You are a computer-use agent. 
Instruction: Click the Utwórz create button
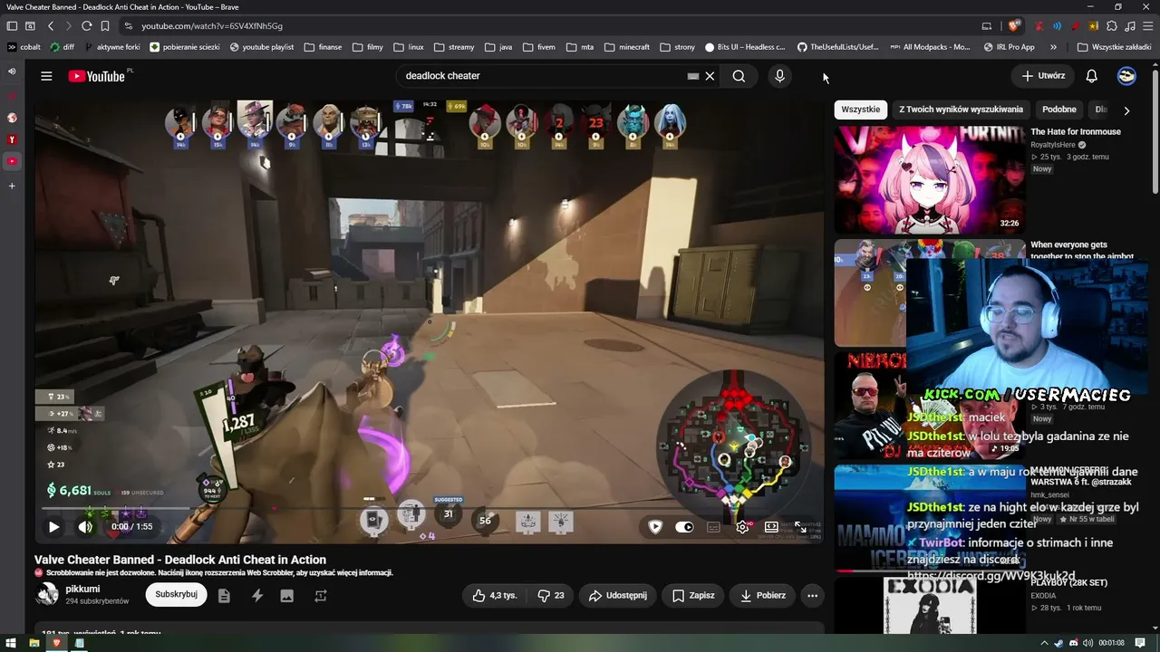[x=1043, y=76]
